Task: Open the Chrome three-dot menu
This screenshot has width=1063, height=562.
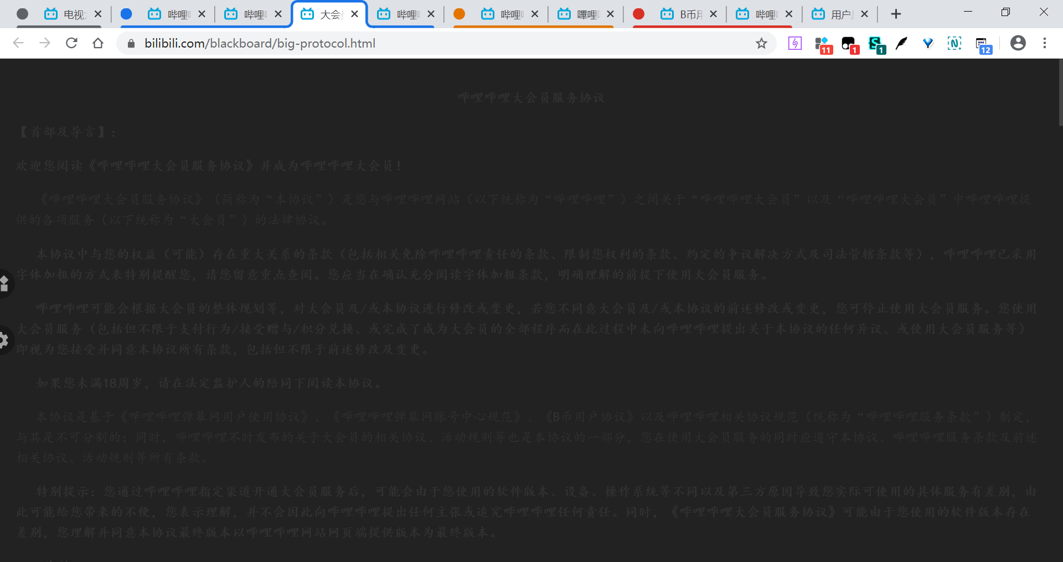Action: click(1045, 43)
